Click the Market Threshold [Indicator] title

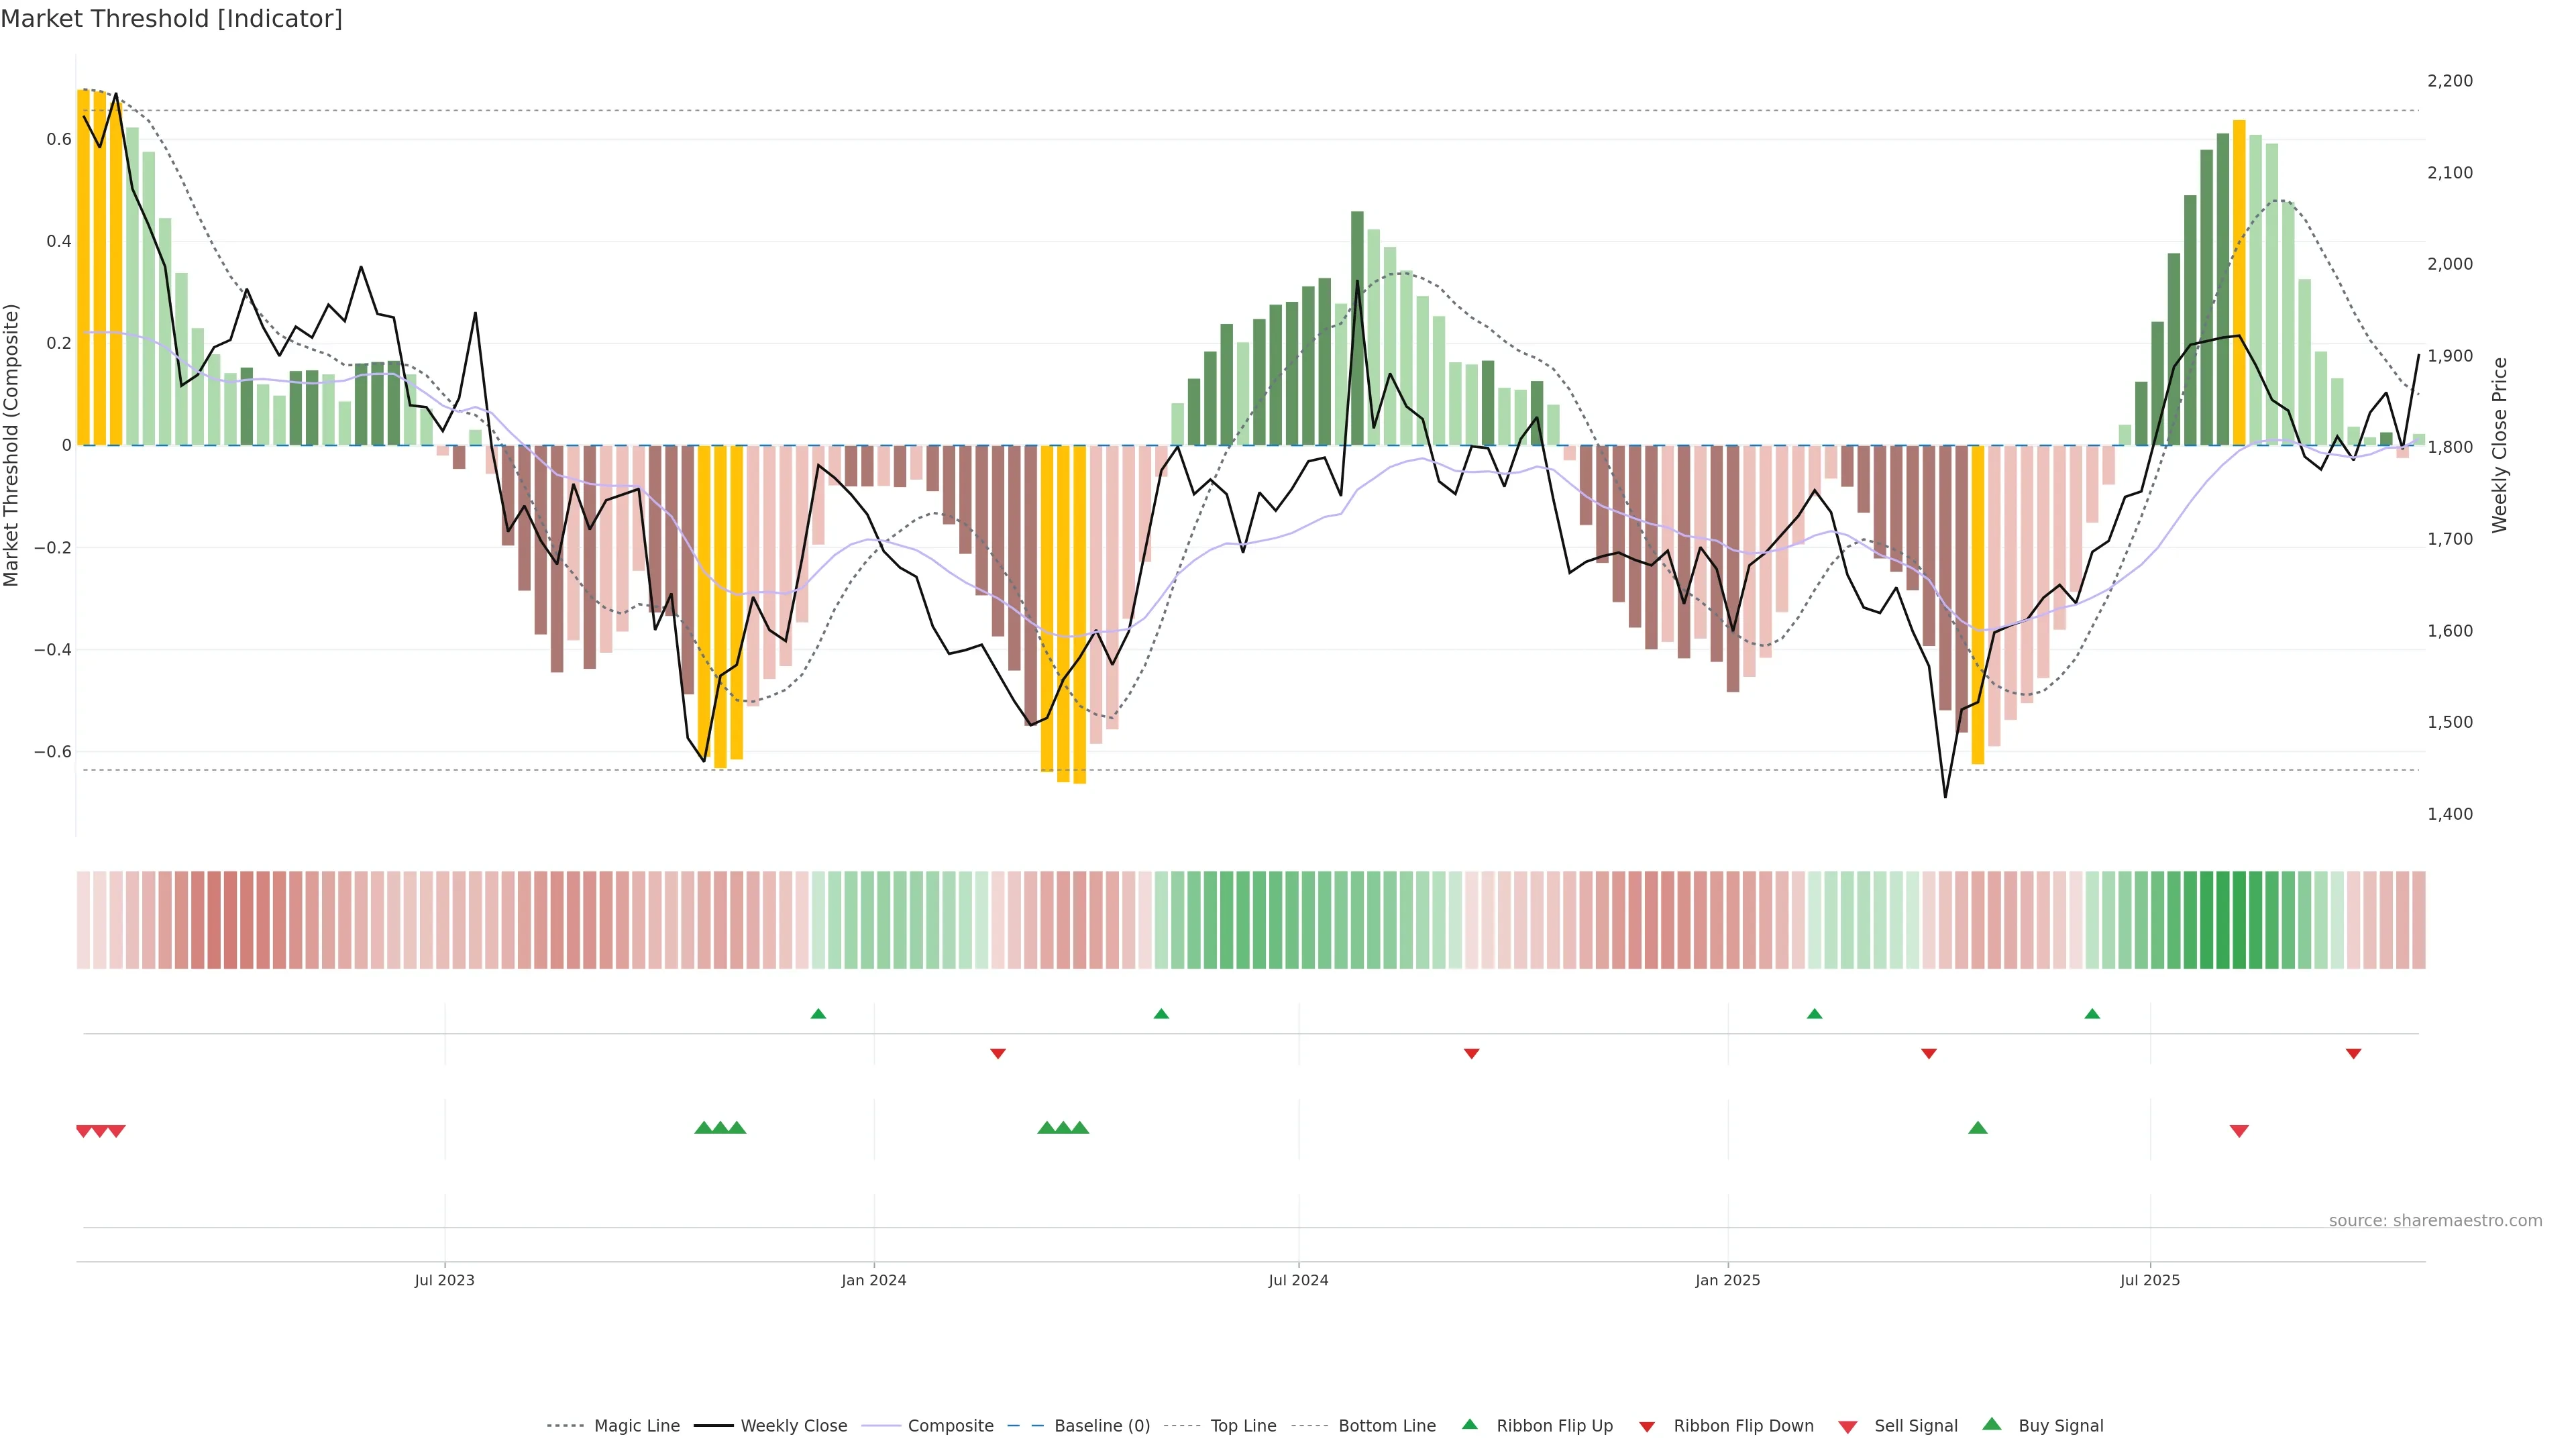(171, 19)
